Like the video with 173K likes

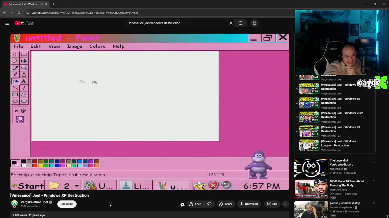coord(195,204)
